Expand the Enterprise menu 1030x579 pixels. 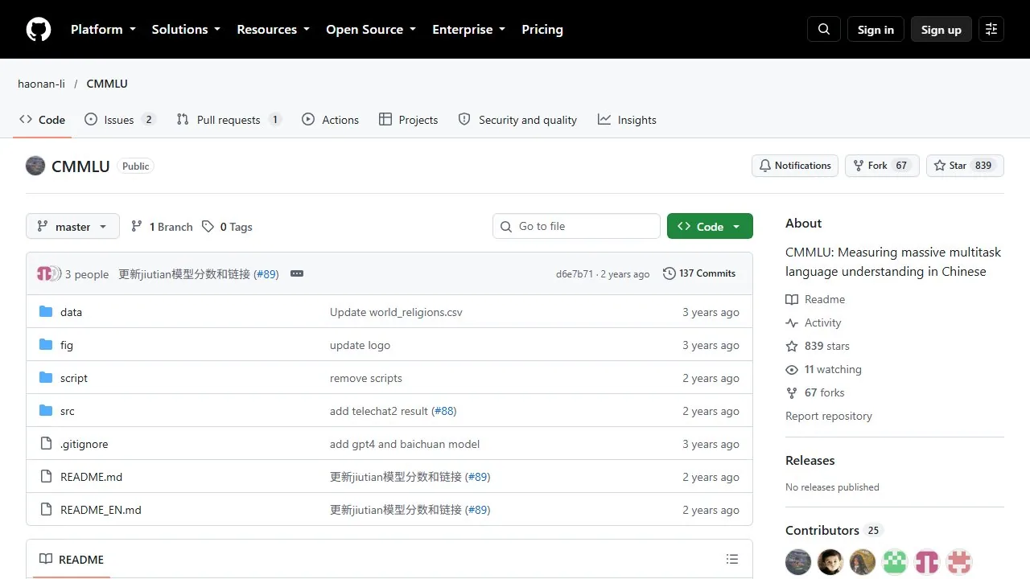pyautogui.click(x=469, y=30)
